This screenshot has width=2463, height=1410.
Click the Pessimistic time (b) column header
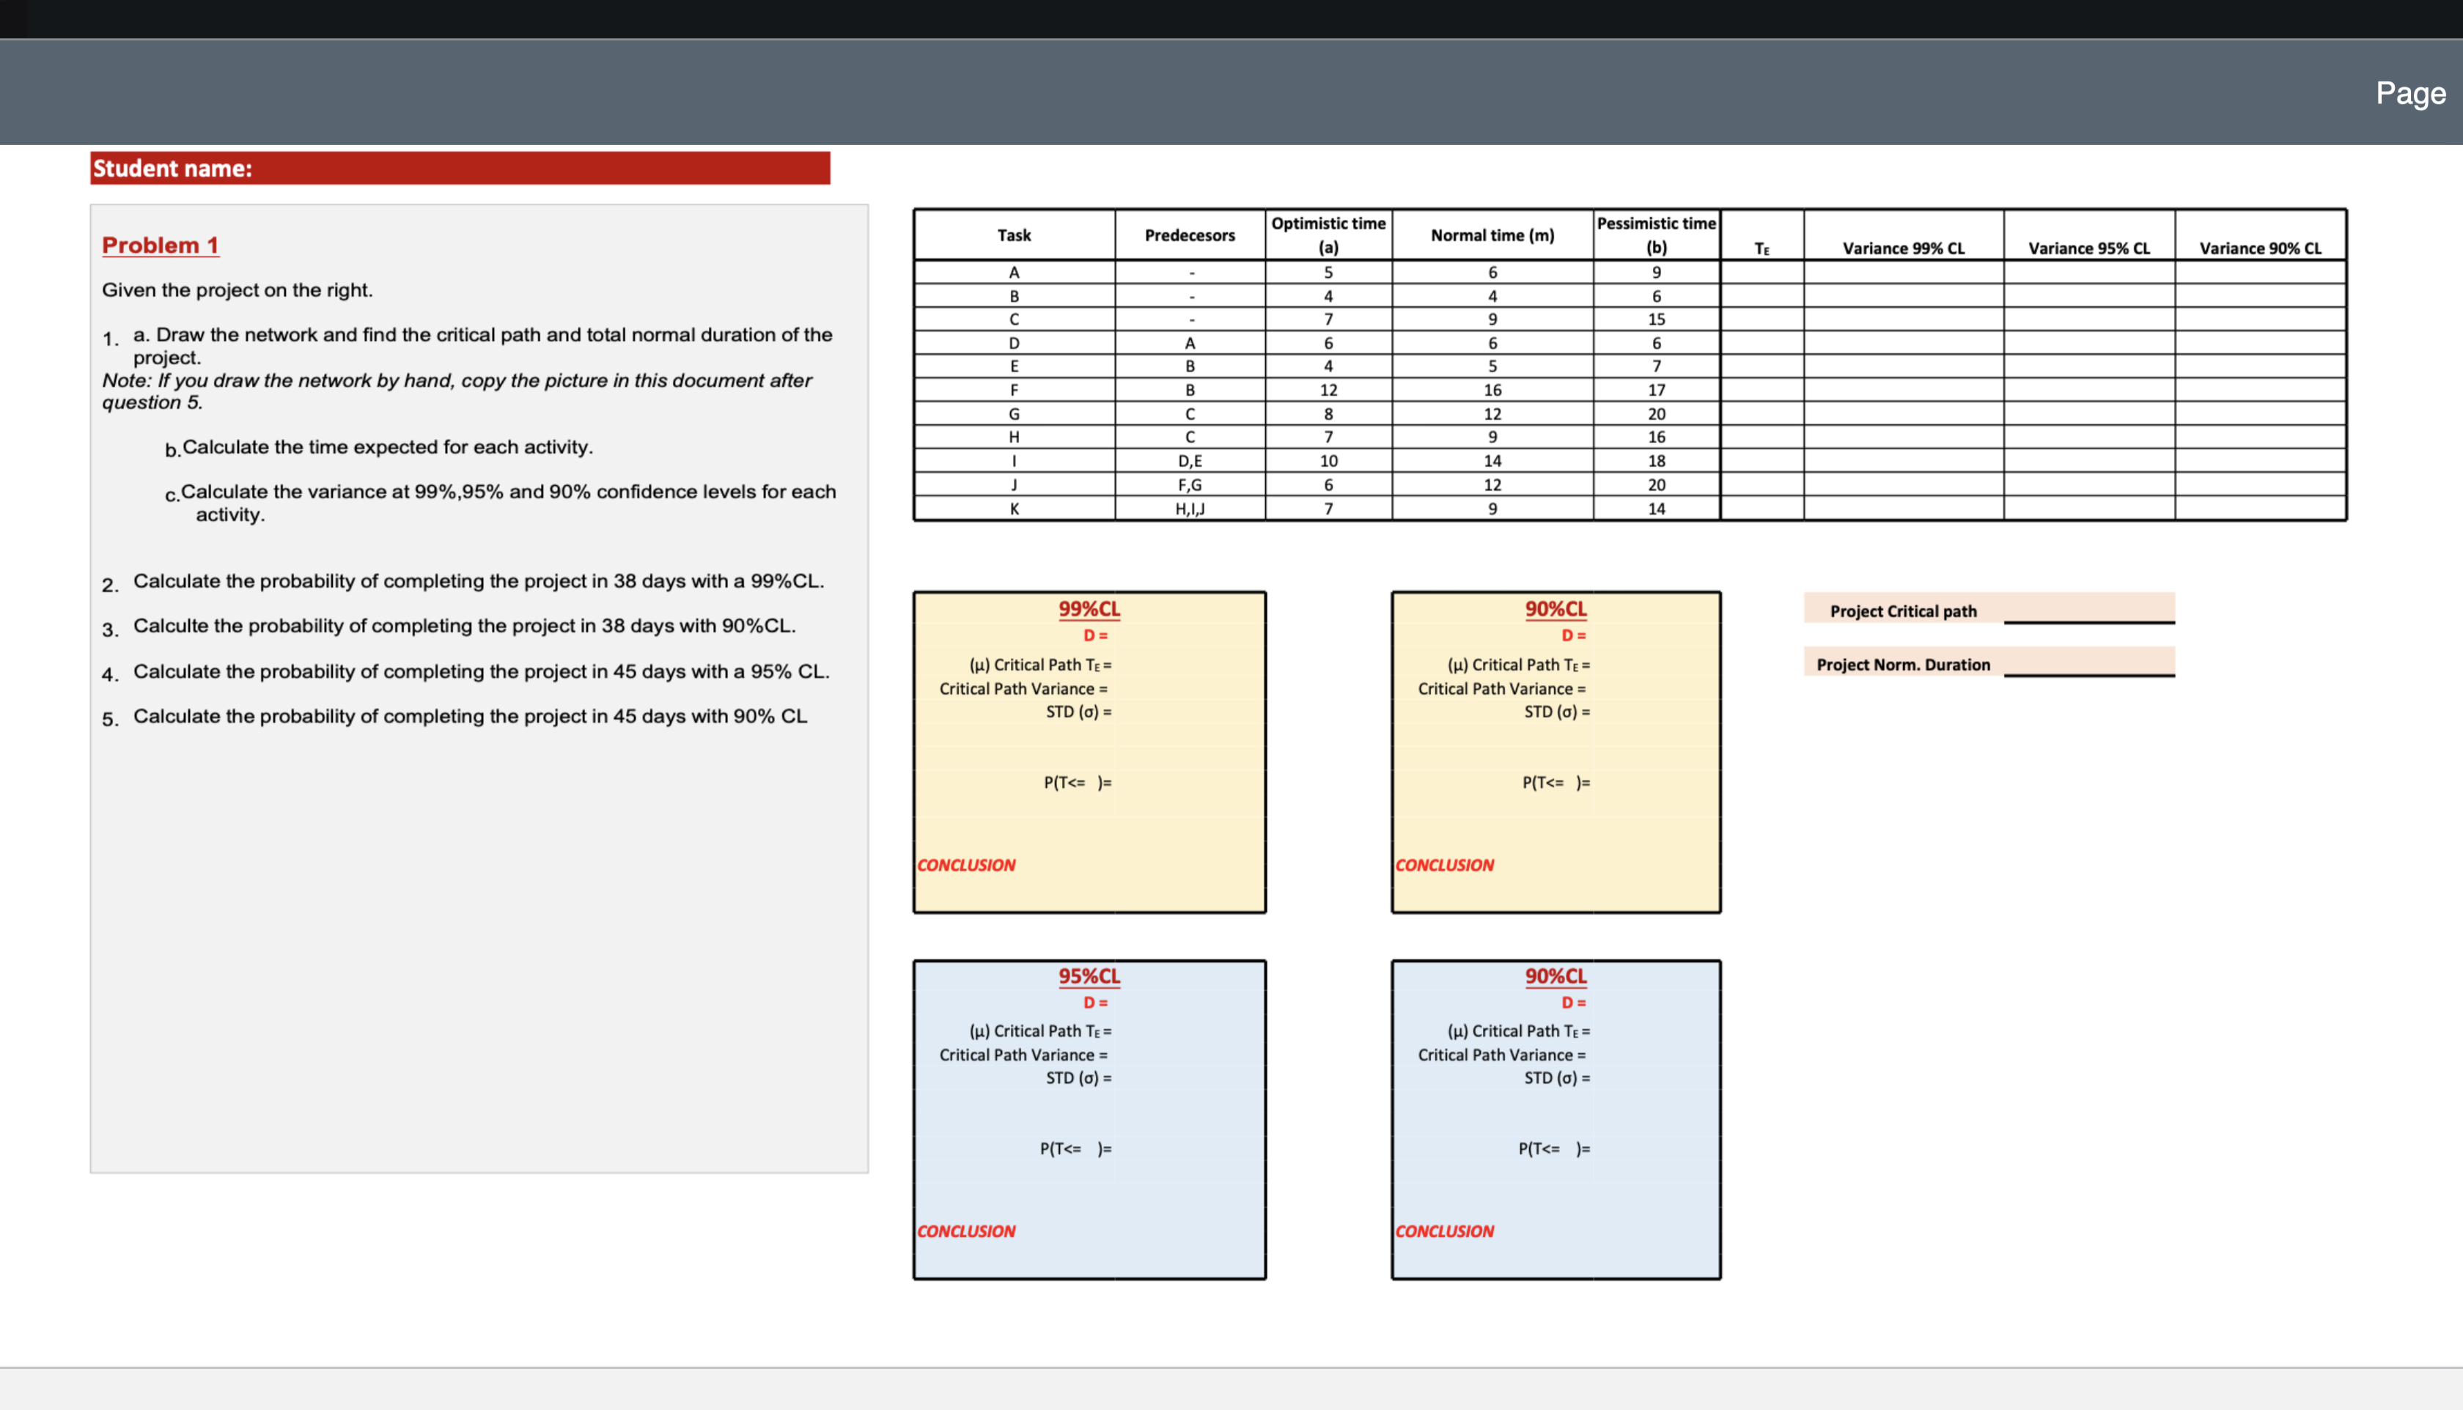(1655, 235)
